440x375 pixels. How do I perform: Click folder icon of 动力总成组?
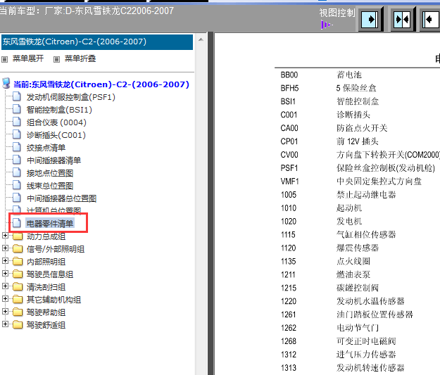18,236
